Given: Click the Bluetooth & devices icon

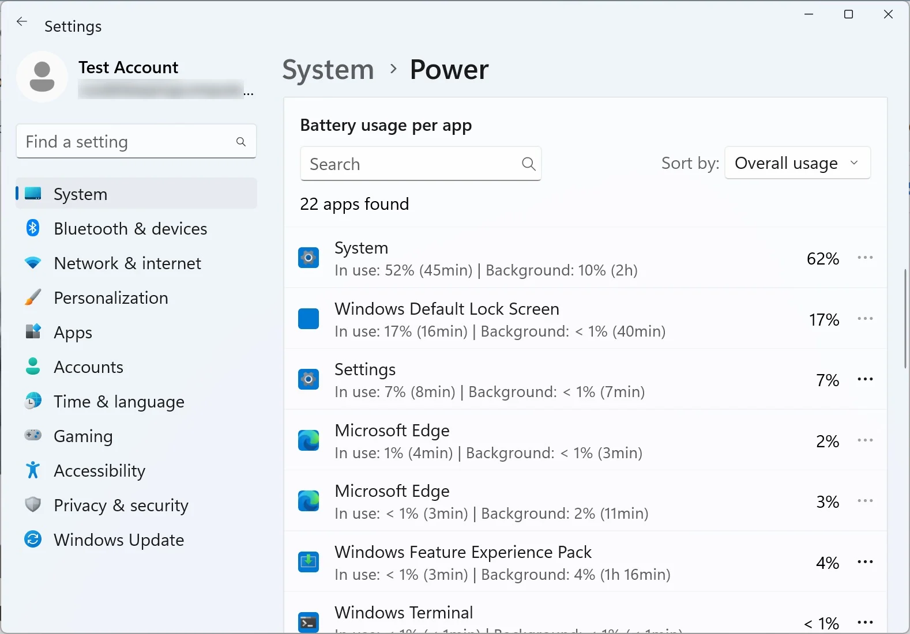Looking at the screenshot, I should click(33, 228).
